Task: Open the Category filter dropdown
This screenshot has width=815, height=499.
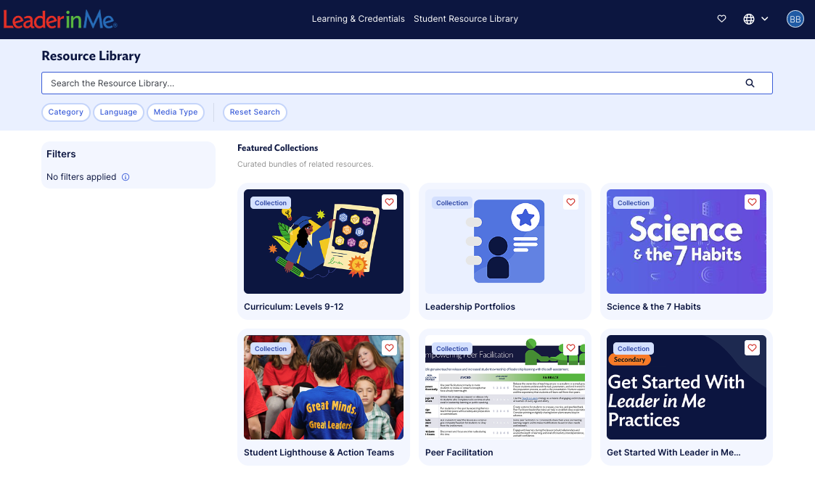Action: (x=66, y=112)
